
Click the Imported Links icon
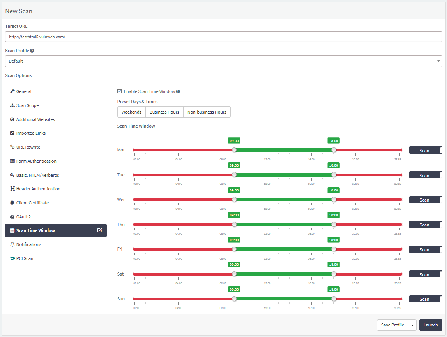point(12,133)
